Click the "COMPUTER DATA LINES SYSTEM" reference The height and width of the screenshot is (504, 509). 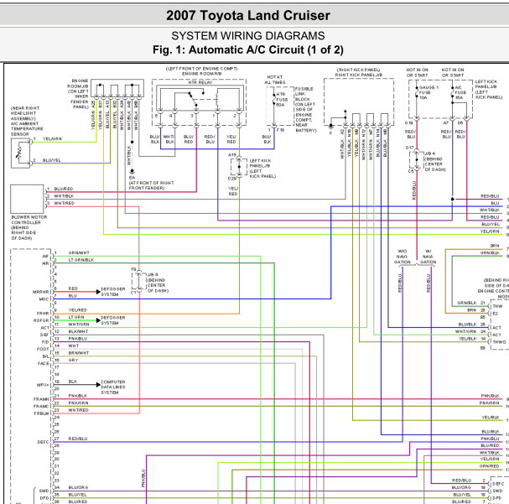coord(113,387)
